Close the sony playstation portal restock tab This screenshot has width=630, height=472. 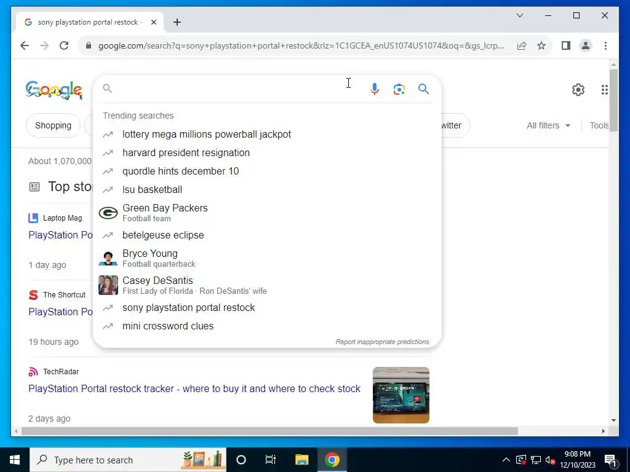153,22
